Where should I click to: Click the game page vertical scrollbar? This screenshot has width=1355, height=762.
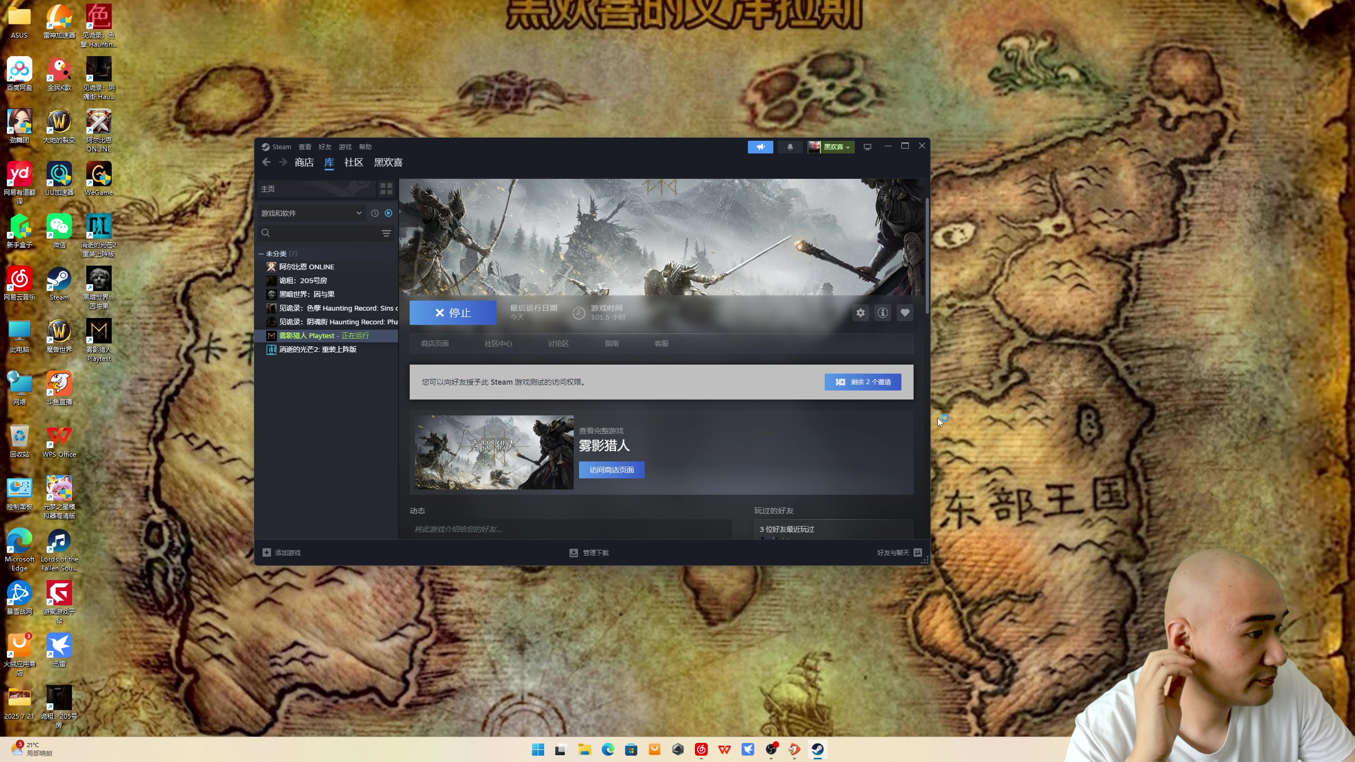coord(927,256)
